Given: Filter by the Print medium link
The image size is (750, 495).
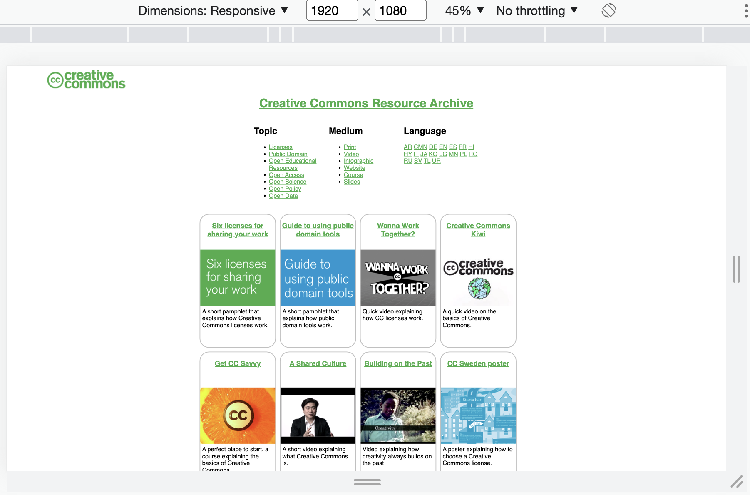Looking at the screenshot, I should click(x=350, y=147).
